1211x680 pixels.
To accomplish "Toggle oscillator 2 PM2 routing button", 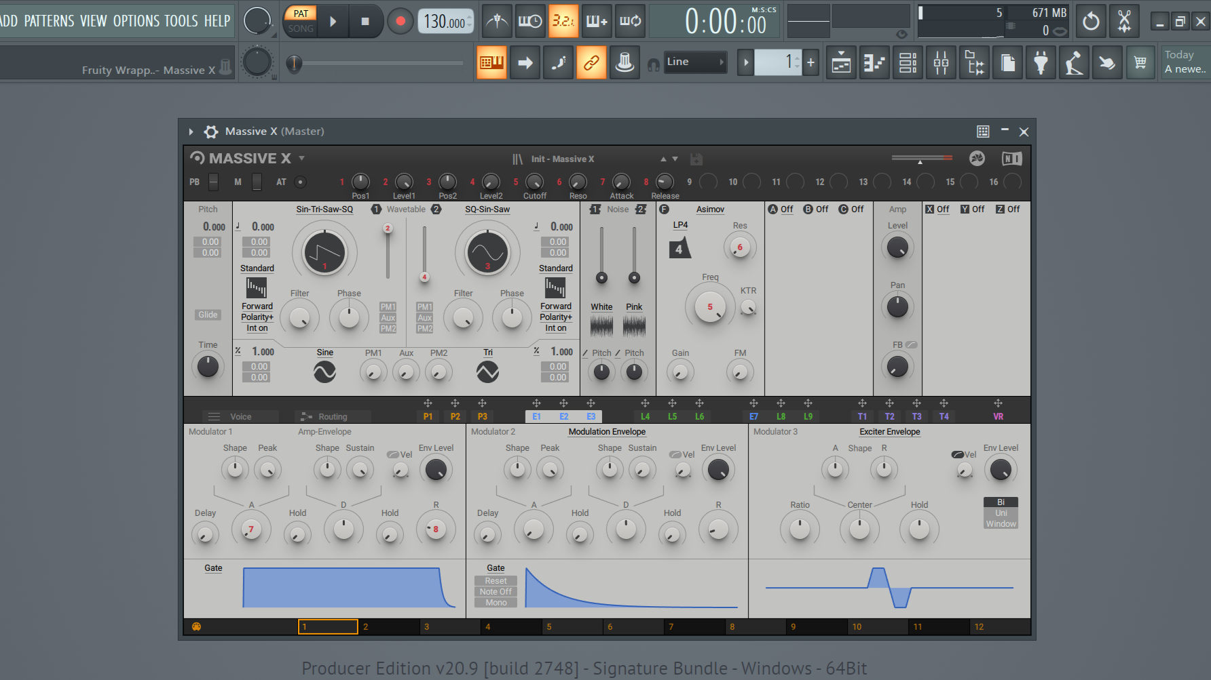I will (x=425, y=329).
